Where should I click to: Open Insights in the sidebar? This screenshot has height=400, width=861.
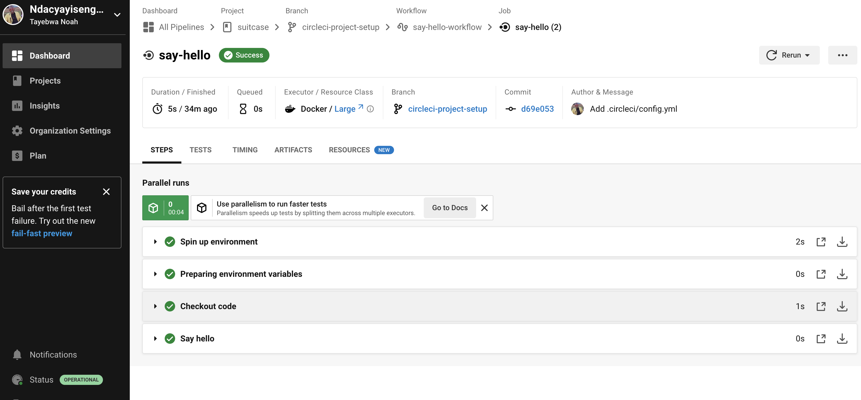pyautogui.click(x=62, y=106)
